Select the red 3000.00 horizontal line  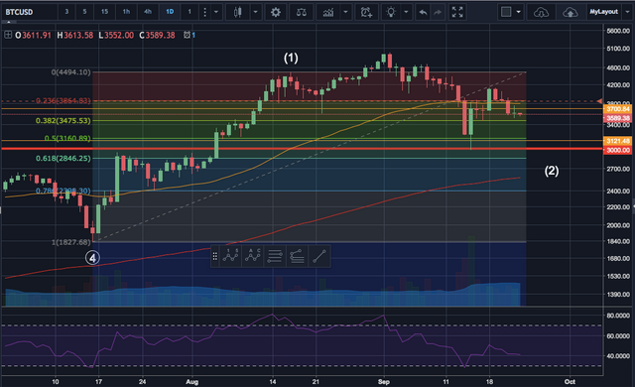pos(302,149)
